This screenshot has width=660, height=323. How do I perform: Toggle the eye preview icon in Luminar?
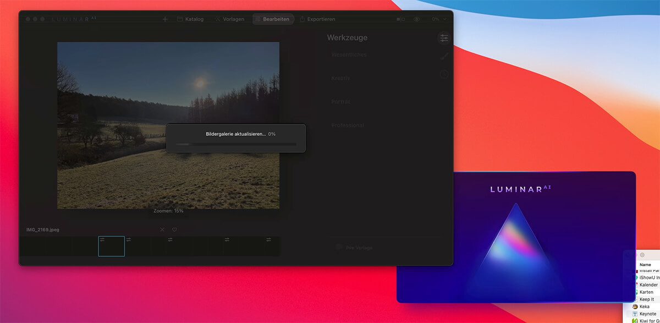pos(417,19)
